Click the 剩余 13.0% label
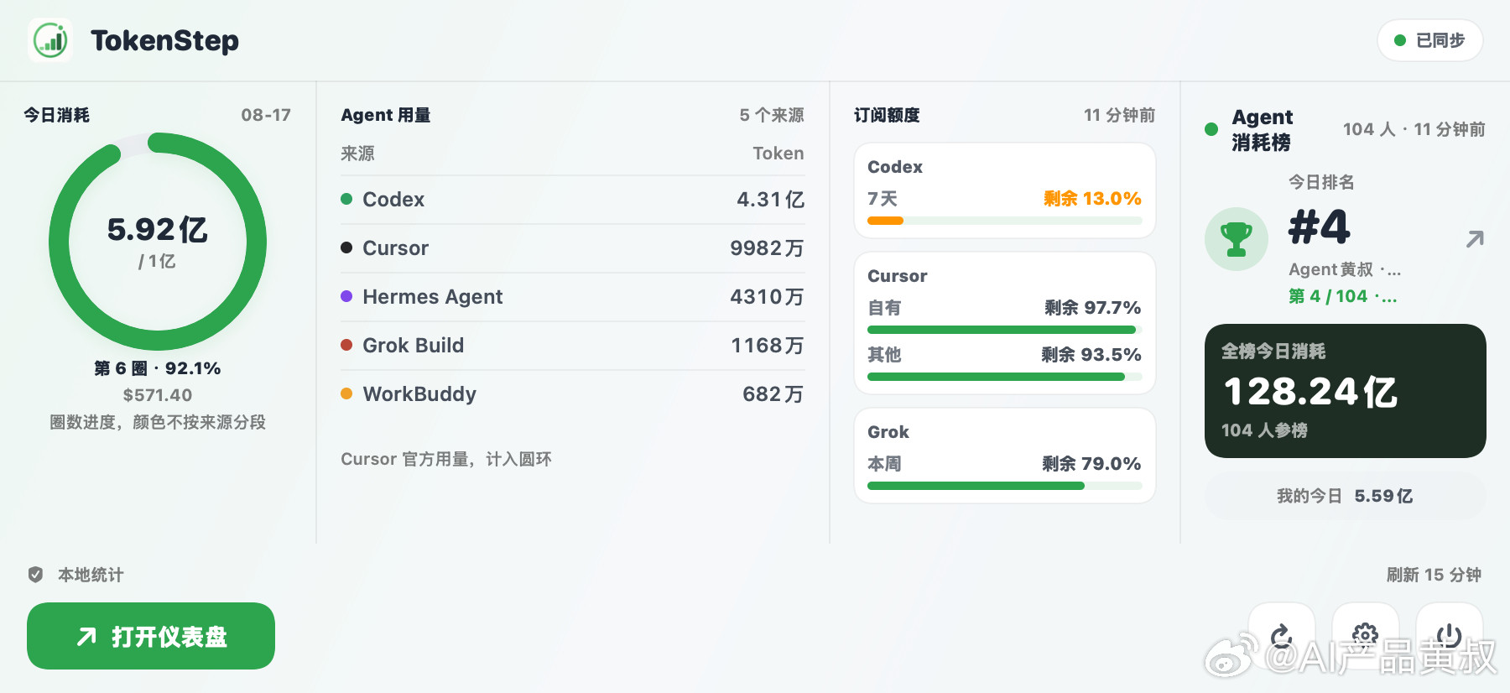 pyautogui.click(x=1092, y=198)
